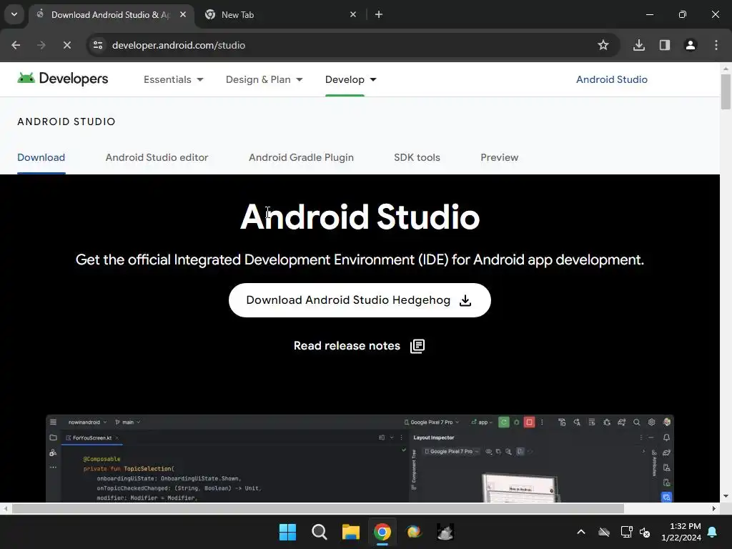Show hidden system tray icons

click(x=581, y=532)
